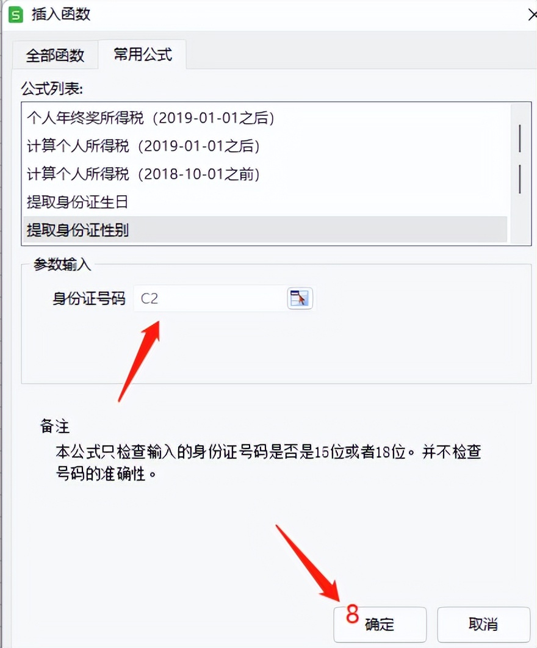Click the 参数输入 group label
Image resolution: width=537 pixels, height=648 pixels.
(62, 264)
